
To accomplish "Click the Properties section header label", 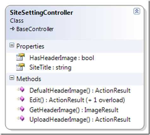I will [x=30, y=46].
